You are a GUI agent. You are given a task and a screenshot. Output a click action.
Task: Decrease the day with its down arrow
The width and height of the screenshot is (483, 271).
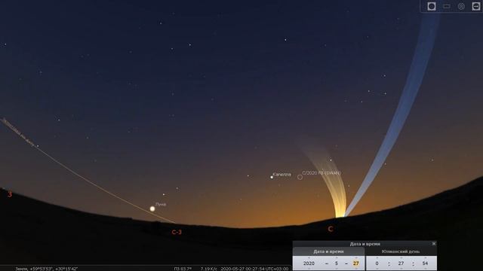tap(356, 269)
